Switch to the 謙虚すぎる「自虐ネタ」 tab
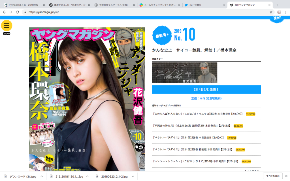290x181 pixels. point(69,5)
